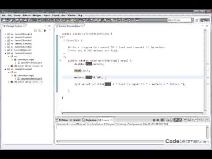Toggle Link with Editor in Package Explorer
212x159 pixels.
point(39,30)
